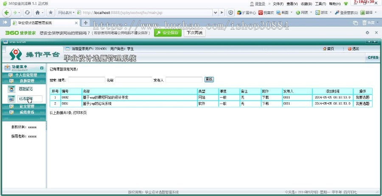This screenshot has height=196, width=382.
Task: Click the 首页 home link
Action: pyautogui.click(x=328, y=49)
